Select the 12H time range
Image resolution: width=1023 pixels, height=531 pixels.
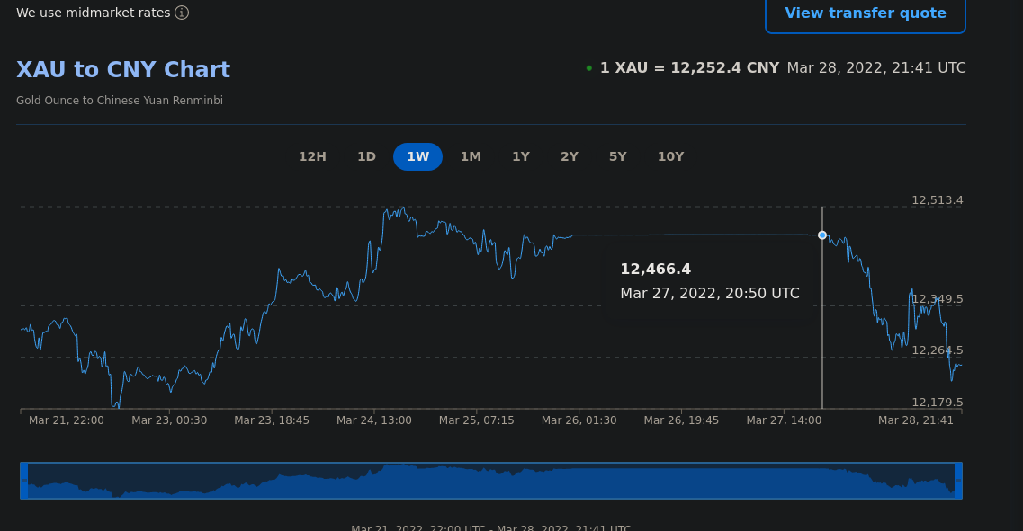(x=312, y=156)
